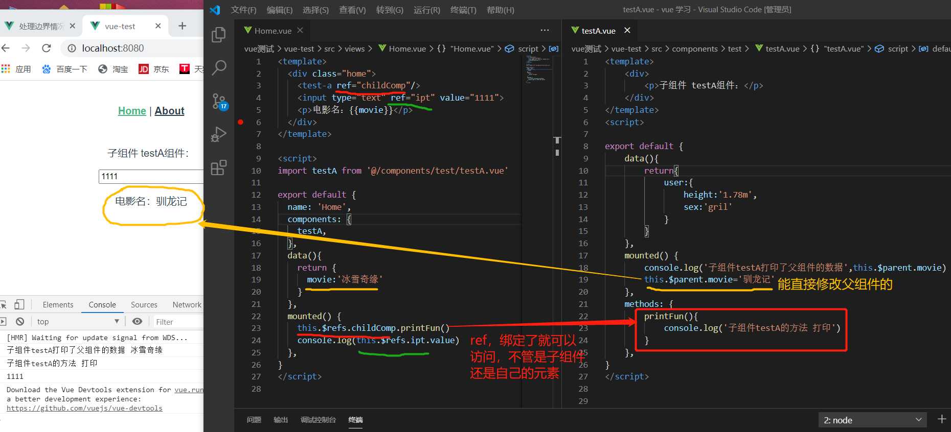Click the 1111 text input on the page

coord(151,176)
